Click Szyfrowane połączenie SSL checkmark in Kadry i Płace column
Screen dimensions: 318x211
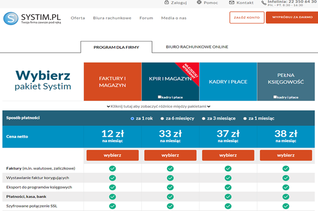pyautogui.click(x=228, y=206)
